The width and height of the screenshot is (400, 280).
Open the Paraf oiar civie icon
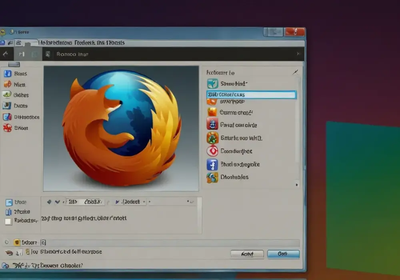pyautogui.click(x=212, y=124)
